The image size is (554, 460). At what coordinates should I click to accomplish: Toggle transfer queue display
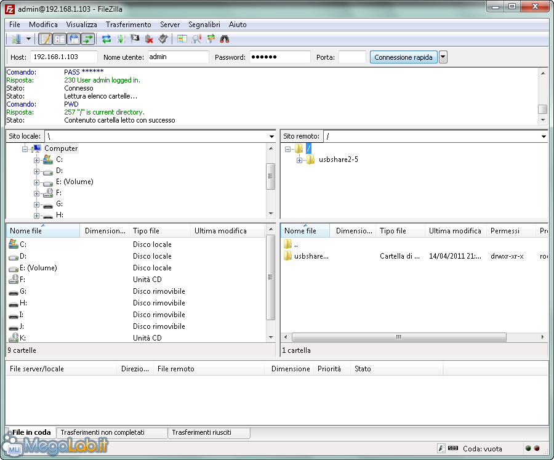pos(88,39)
